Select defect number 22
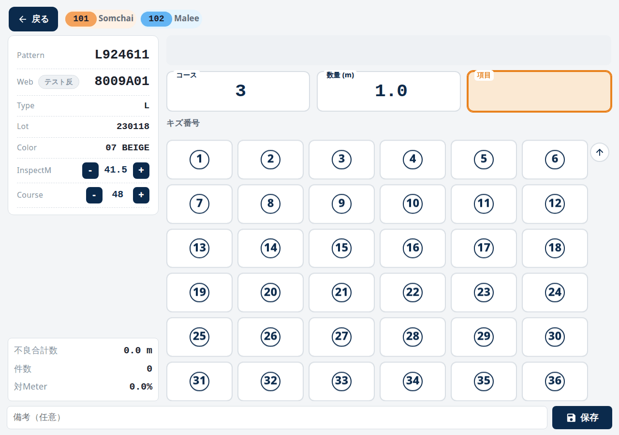619x435 pixels. [413, 292]
